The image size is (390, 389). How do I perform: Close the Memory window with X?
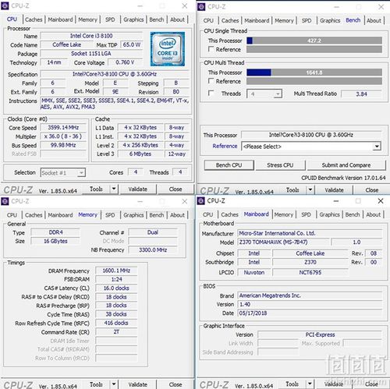(x=185, y=201)
